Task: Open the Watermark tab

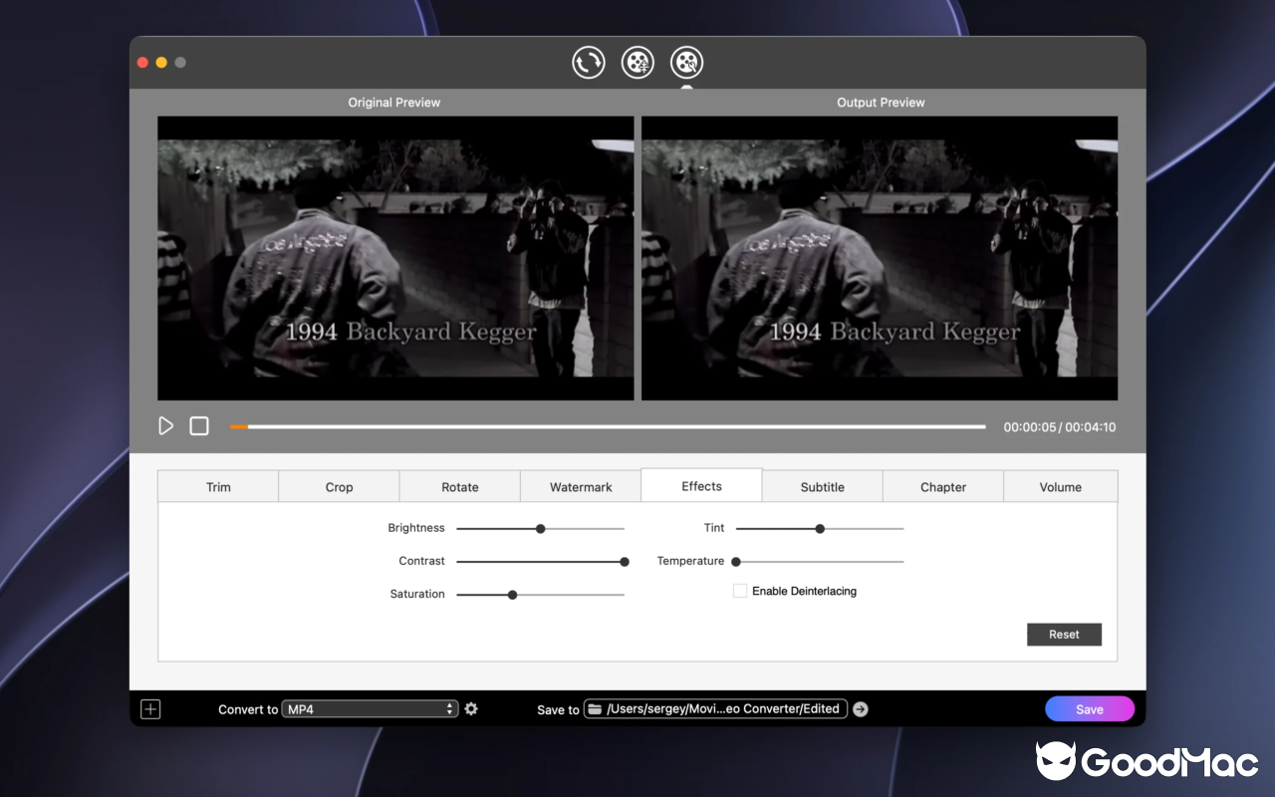Action: 581,487
